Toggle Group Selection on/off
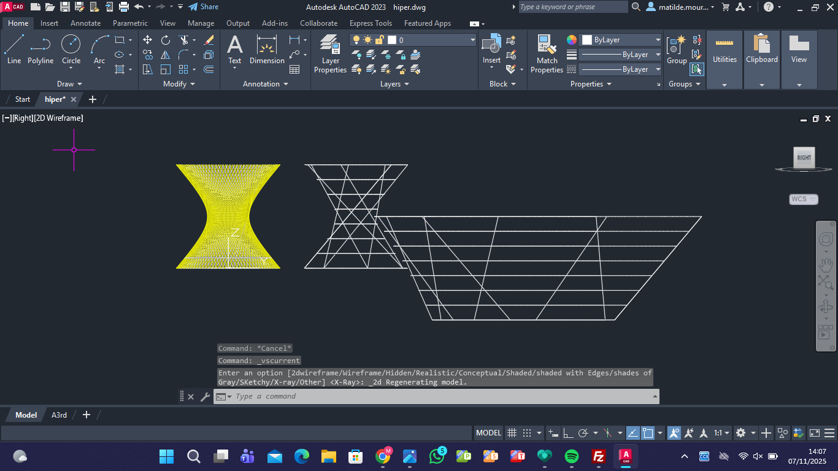The image size is (838, 471). (x=696, y=69)
